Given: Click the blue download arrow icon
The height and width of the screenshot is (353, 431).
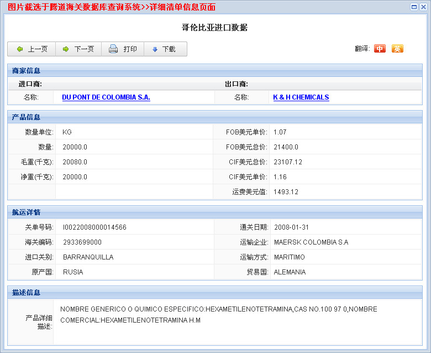Looking at the screenshot, I should tap(155, 49).
